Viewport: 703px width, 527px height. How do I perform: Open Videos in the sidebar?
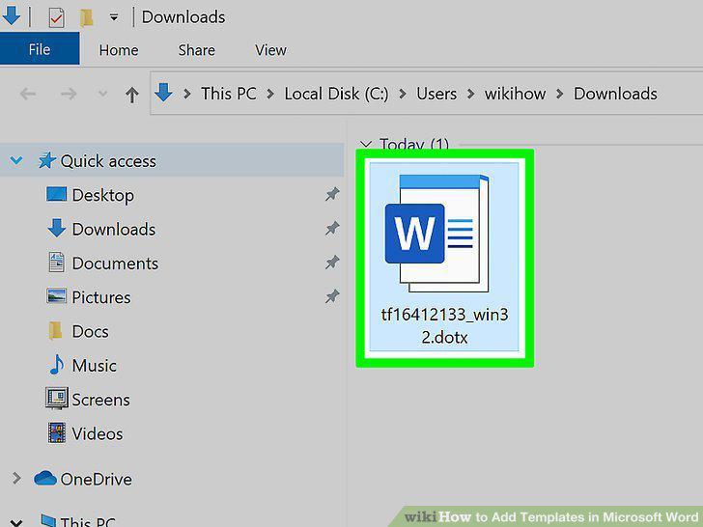[x=98, y=433]
